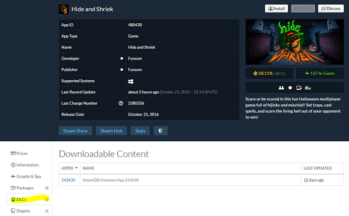Open the Funcom publisher link
The image size is (349, 216).
(135, 70)
